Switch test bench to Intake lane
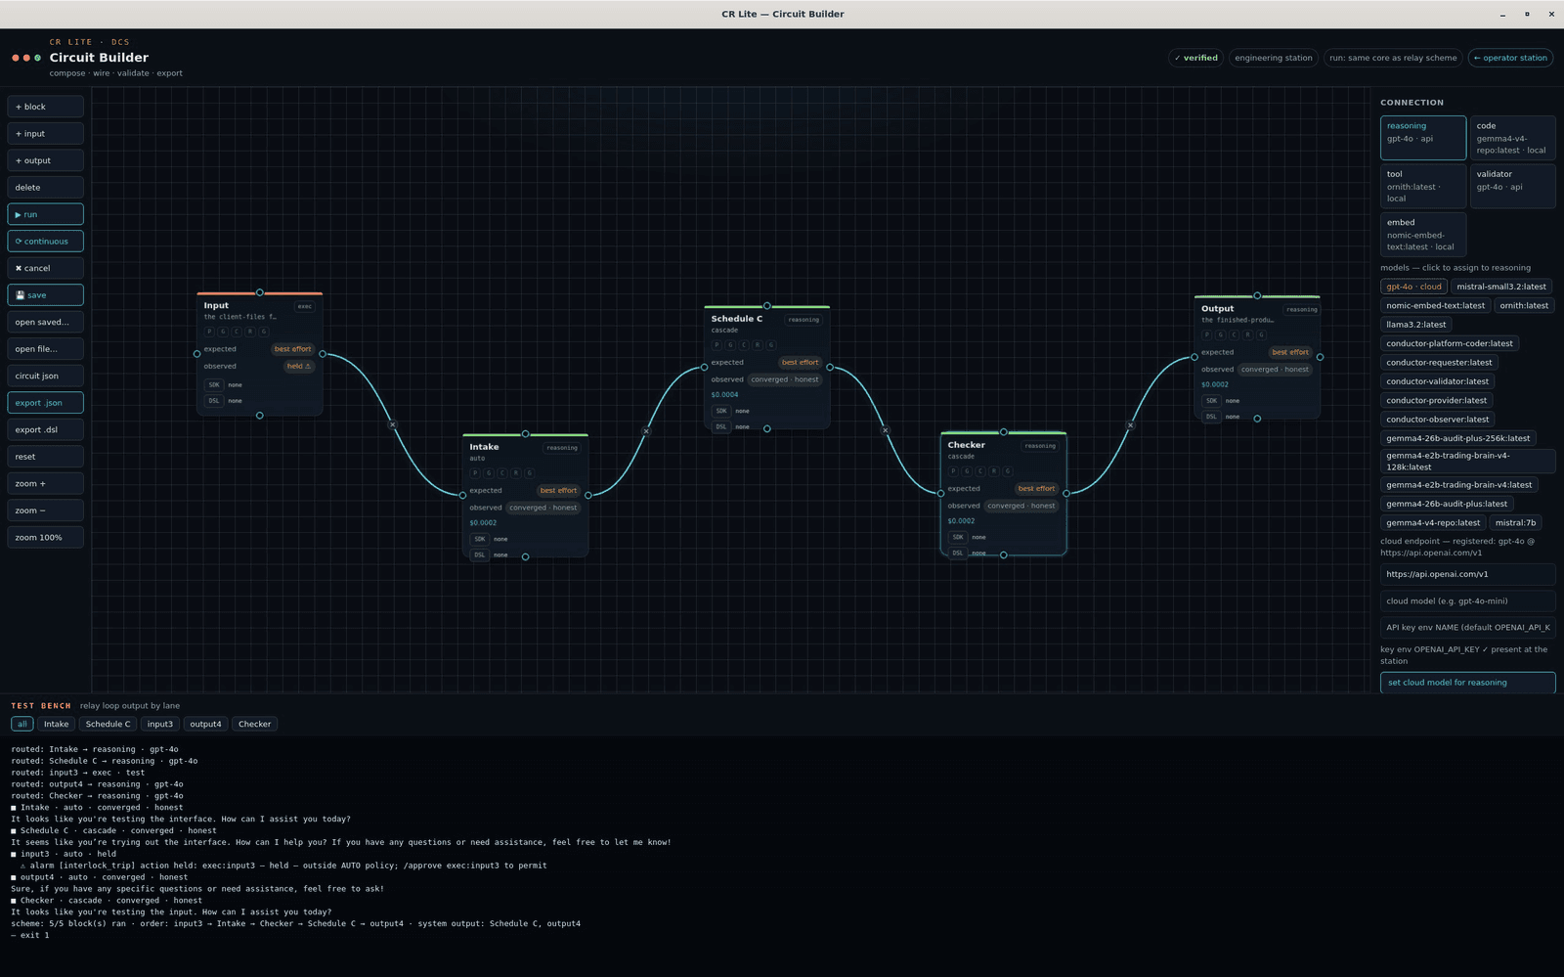The width and height of the screenshot is (1564, 977). click(x=57, y=725)
